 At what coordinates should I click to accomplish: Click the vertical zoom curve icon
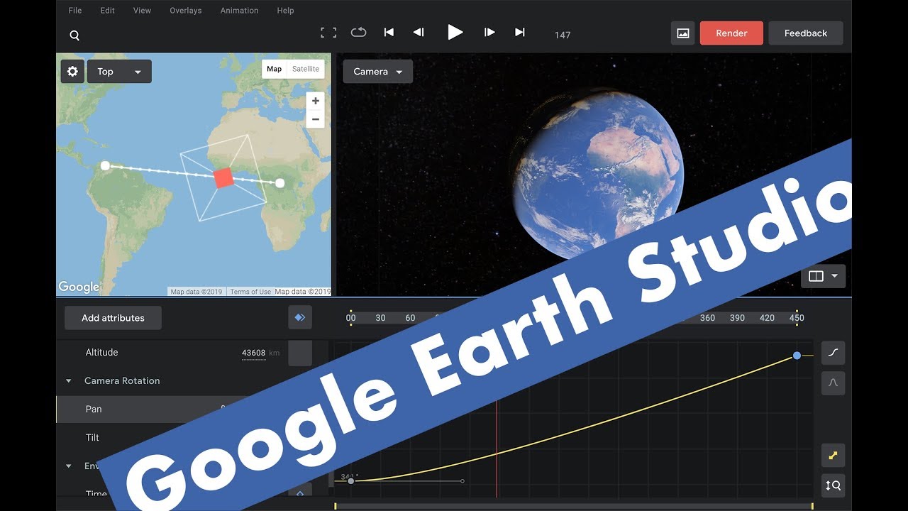point(834,485)
